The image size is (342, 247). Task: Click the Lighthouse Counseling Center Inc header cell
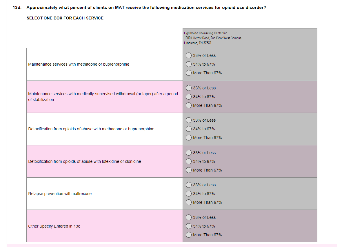click(x=250, y=38)
